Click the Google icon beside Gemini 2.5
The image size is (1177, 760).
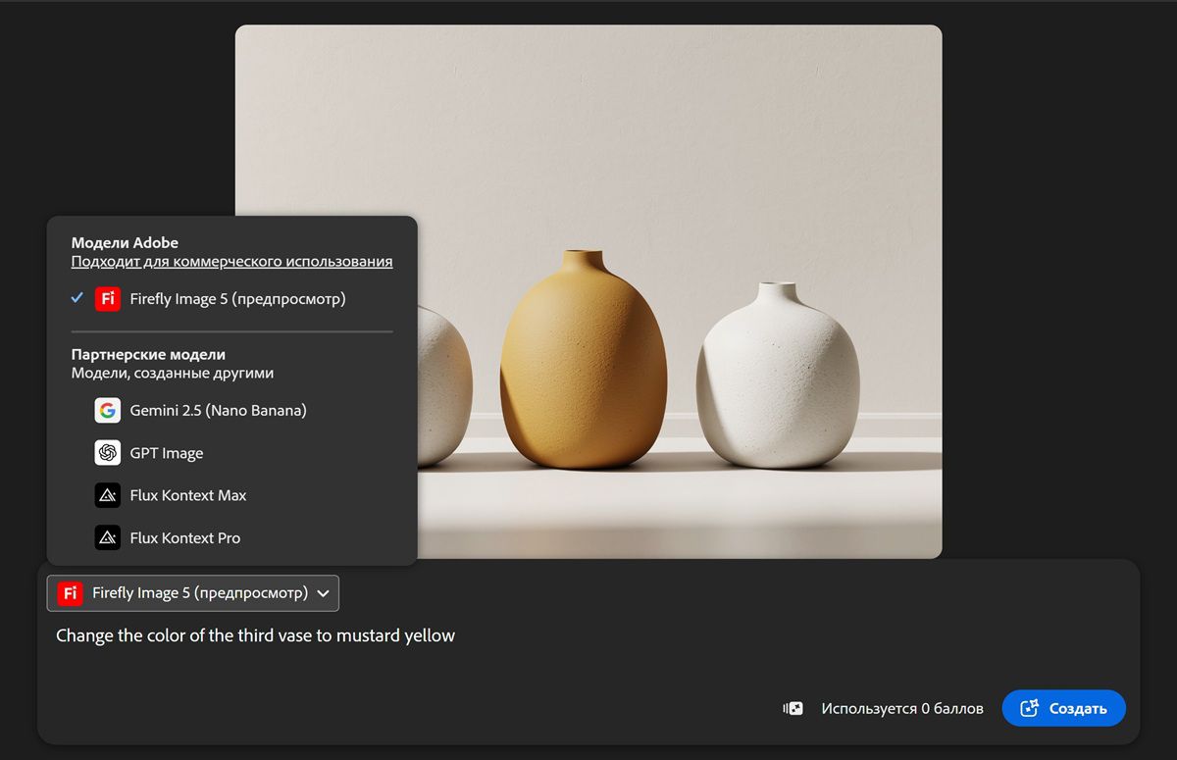(108, 410)
